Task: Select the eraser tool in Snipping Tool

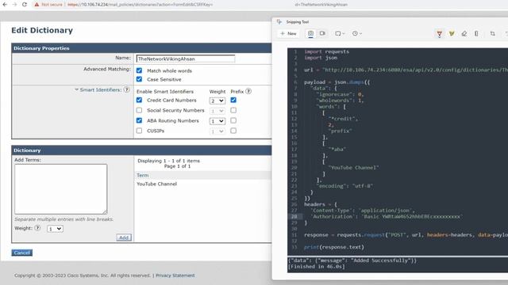Action: 464,33
